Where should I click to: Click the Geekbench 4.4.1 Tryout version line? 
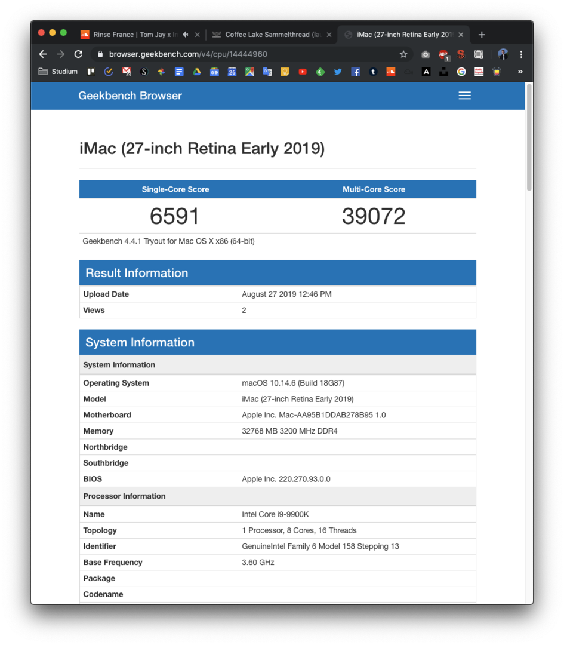(x=168, y=241)
